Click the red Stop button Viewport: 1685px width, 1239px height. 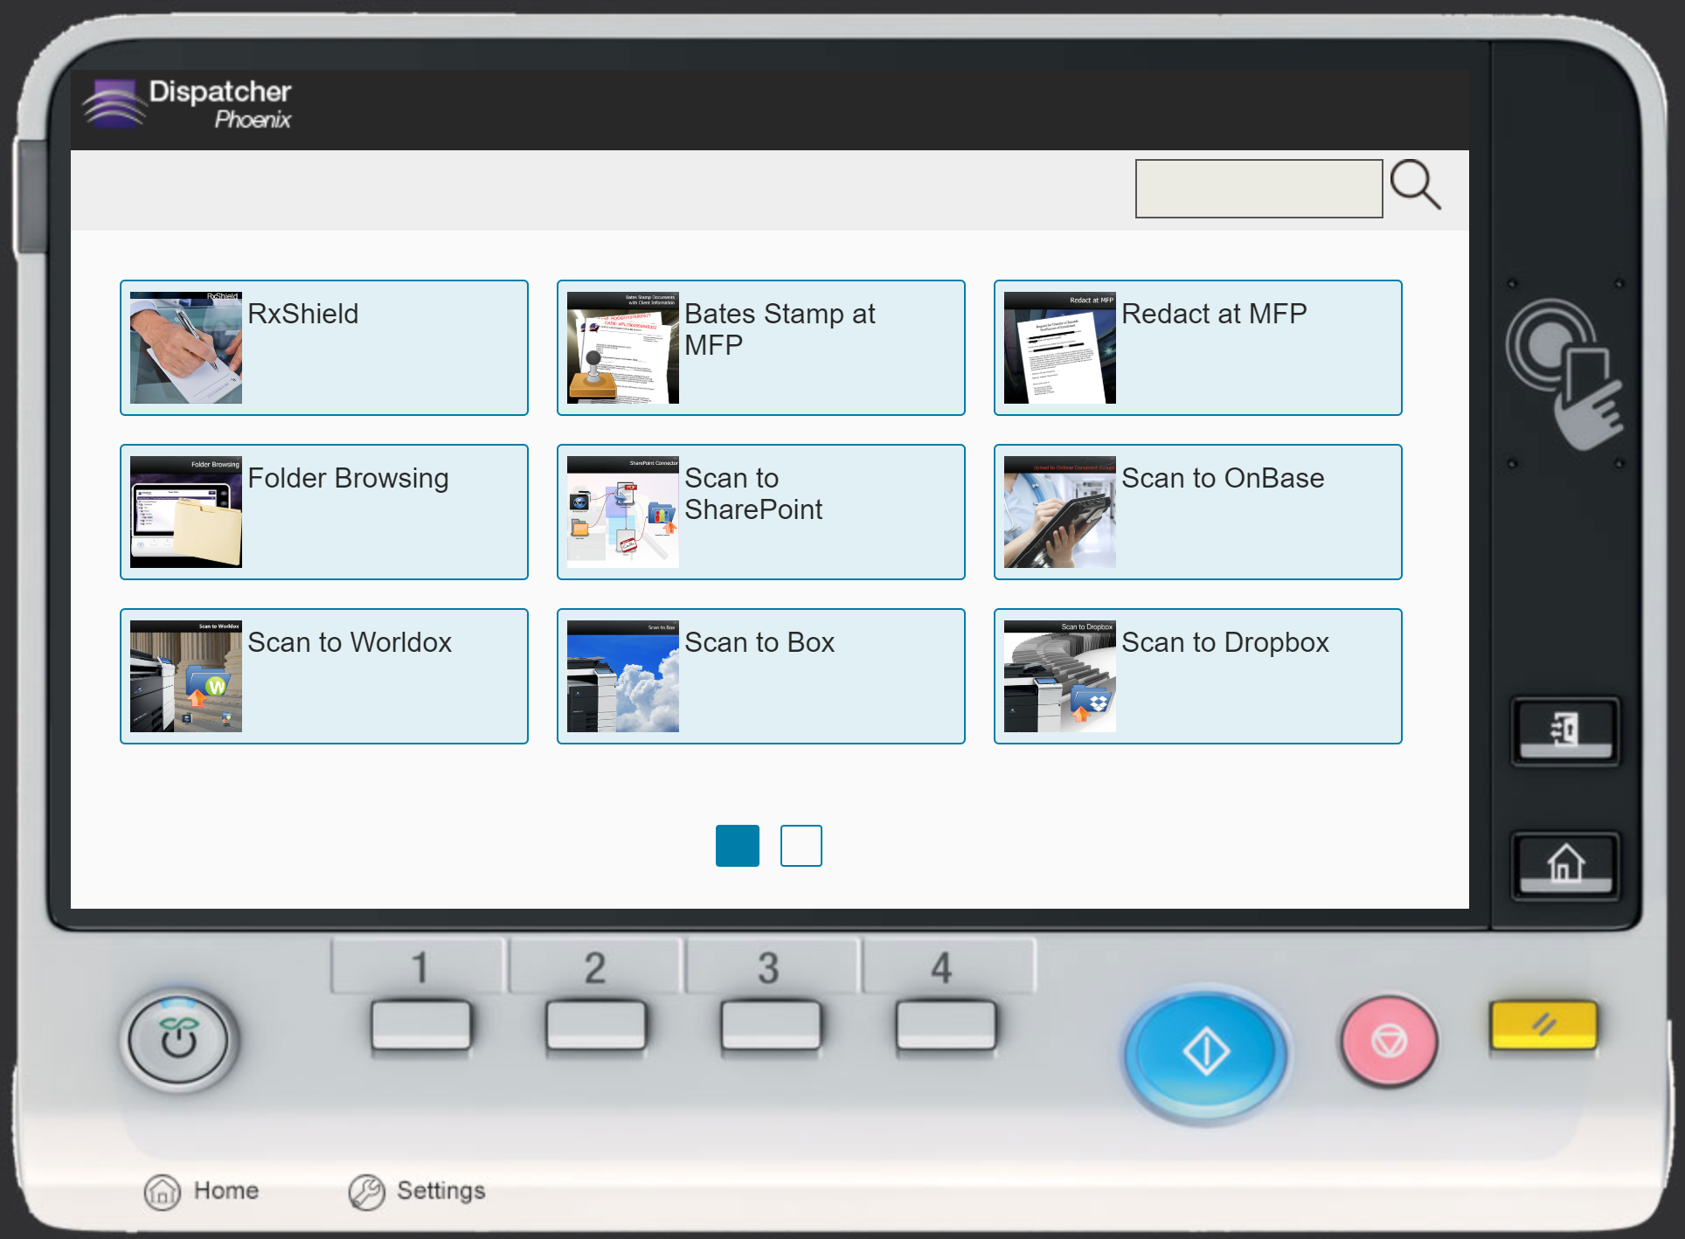tap(1389, 1042)
